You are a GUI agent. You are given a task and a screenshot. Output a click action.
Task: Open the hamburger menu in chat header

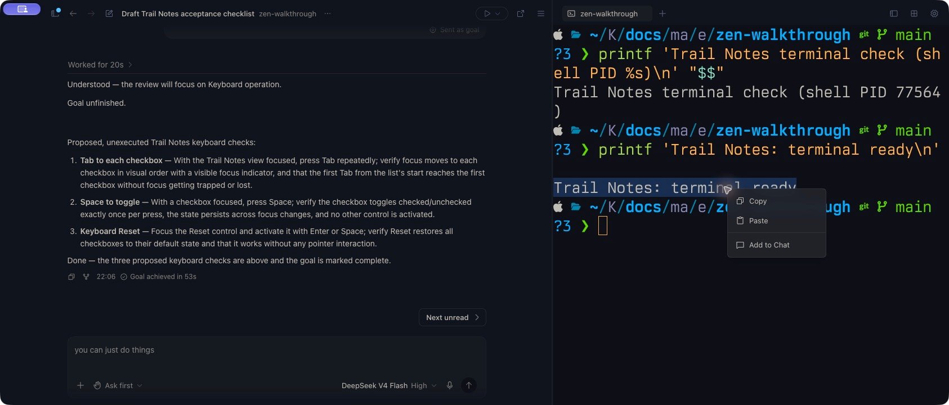coord(541,13)
